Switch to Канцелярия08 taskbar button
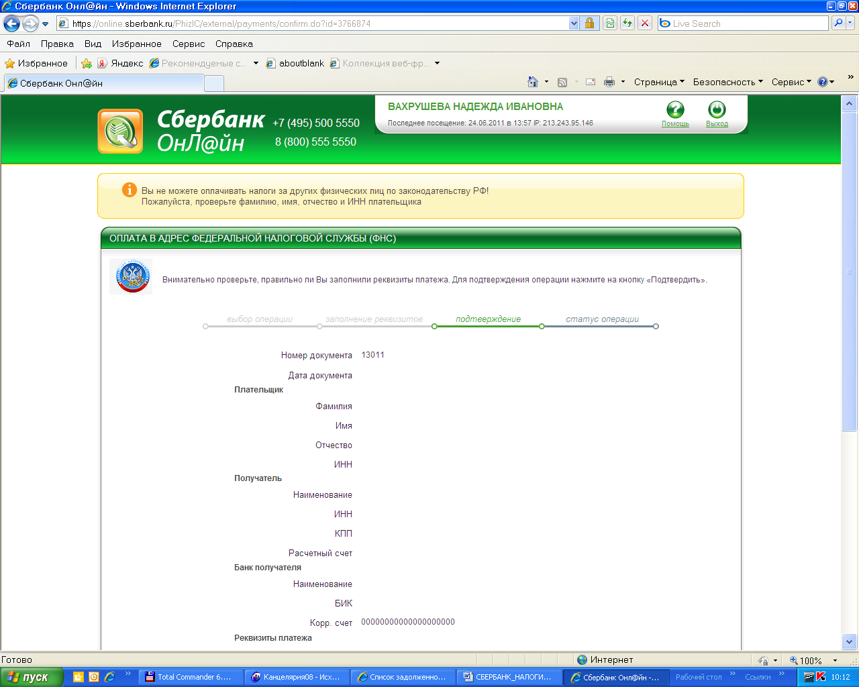 pyautogui.click(x=295, y=677)
